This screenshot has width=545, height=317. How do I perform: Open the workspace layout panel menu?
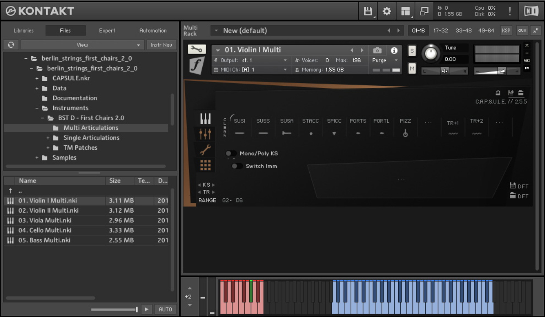[x=405, y=11]
